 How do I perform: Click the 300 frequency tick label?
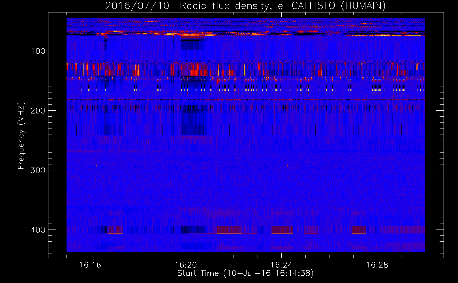coord(38,170)
